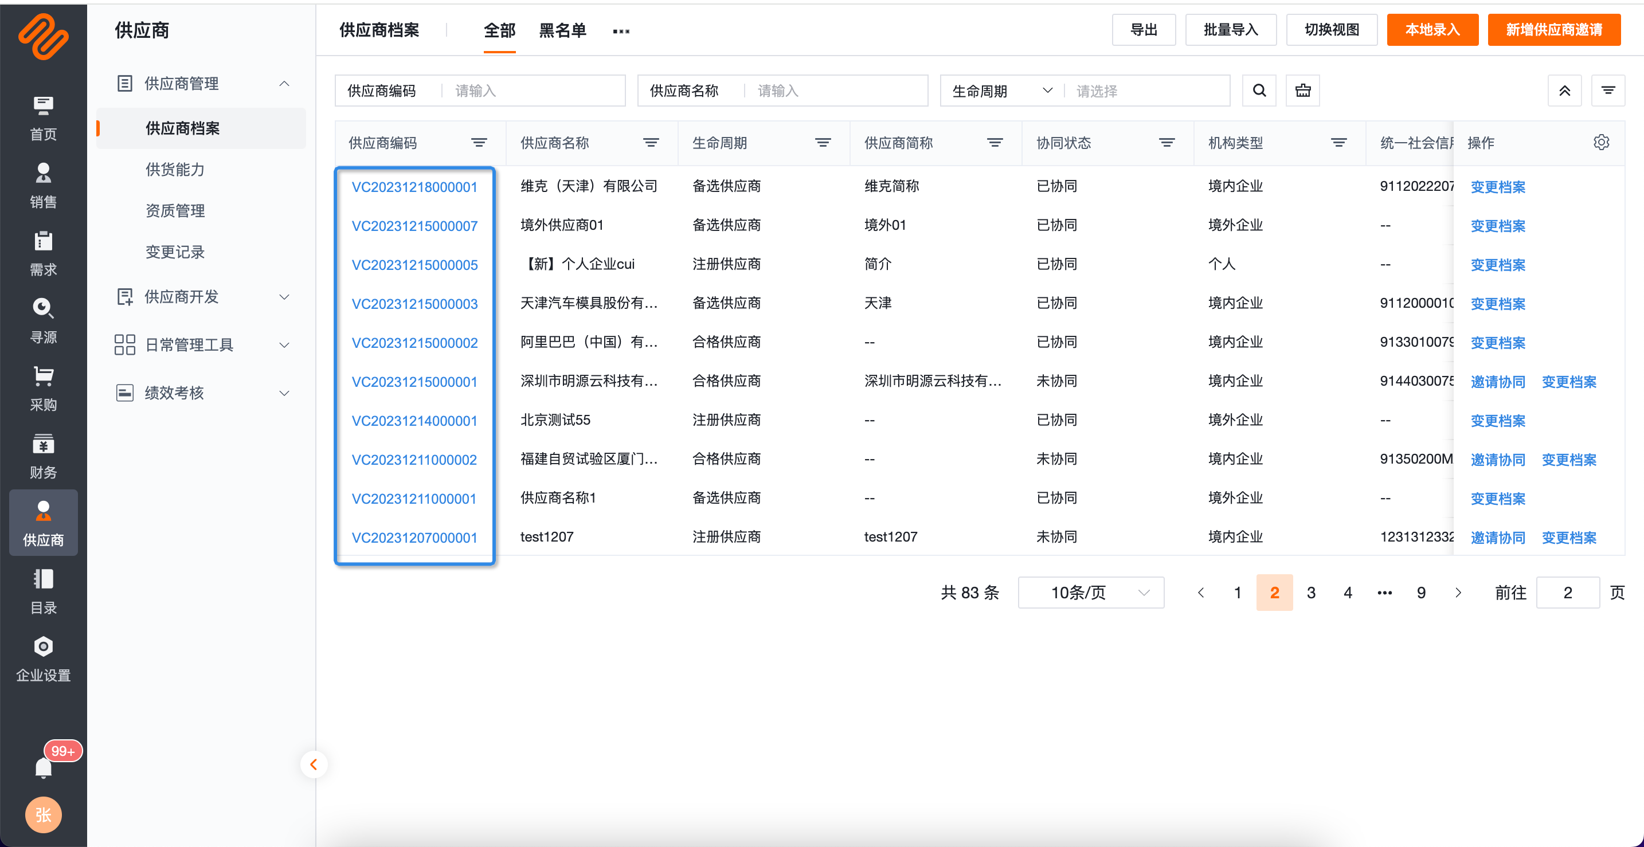Open the advanced filter icon at far right
1644x847 pixels.
[x=1608, y=91]
